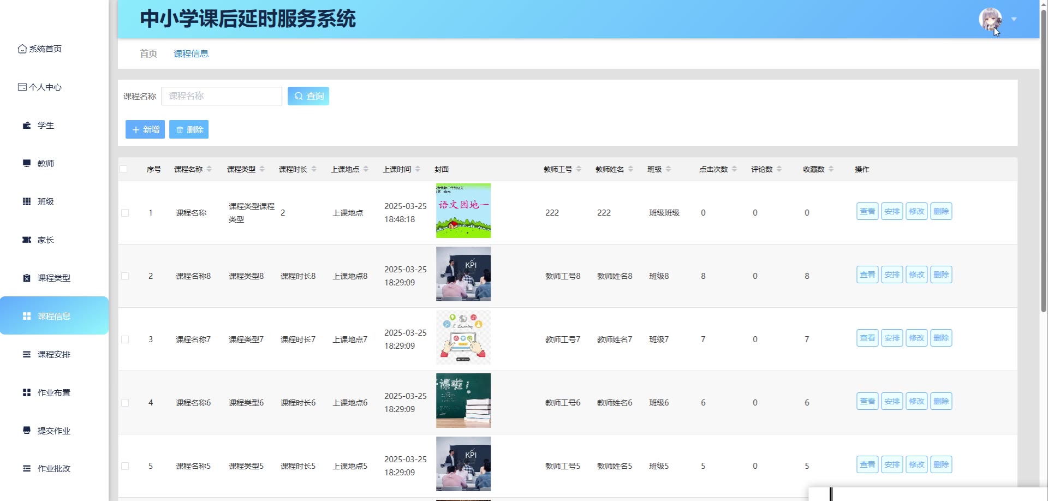Go to 首页 breadcrumb tab
Viewport: 1048px width, 501px height.
(x=148, y=53)
